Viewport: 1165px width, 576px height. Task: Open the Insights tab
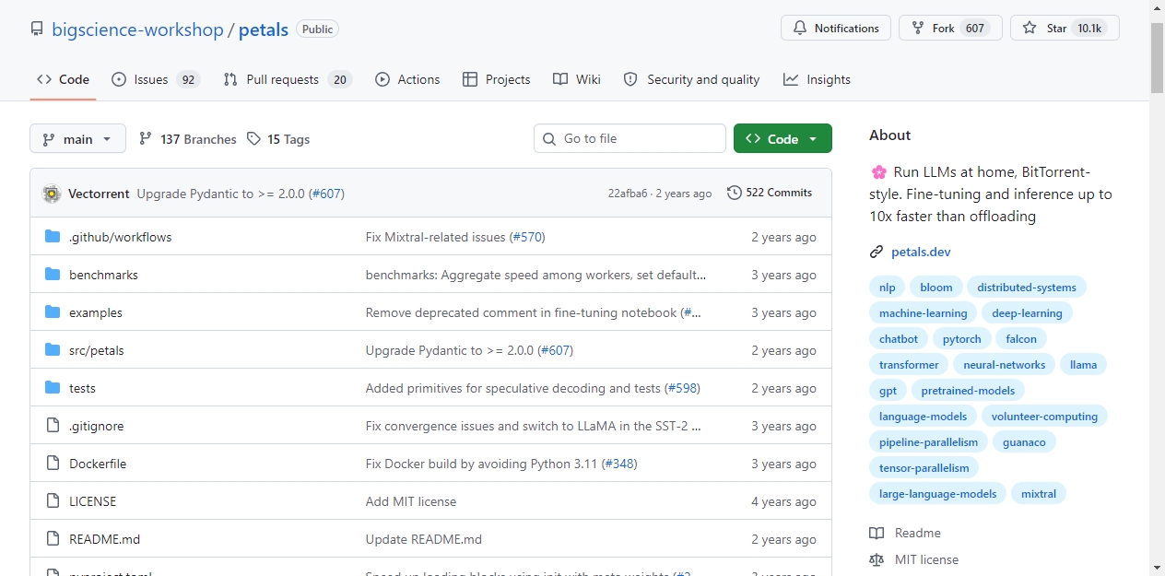(817, 79)
